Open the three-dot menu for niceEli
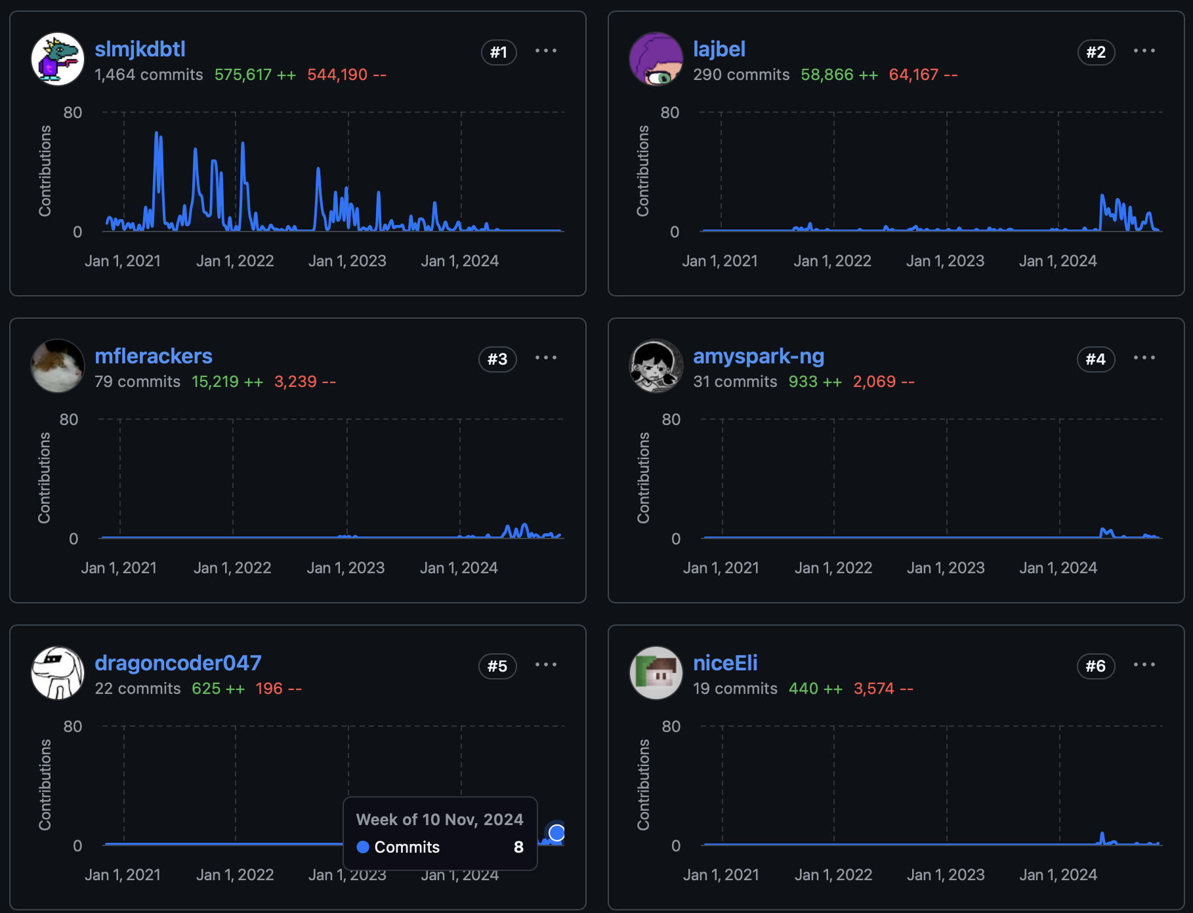Image resolution: width=1193 pixels, height=913 pixels. pyautogui.click(x=1144, y=665)
